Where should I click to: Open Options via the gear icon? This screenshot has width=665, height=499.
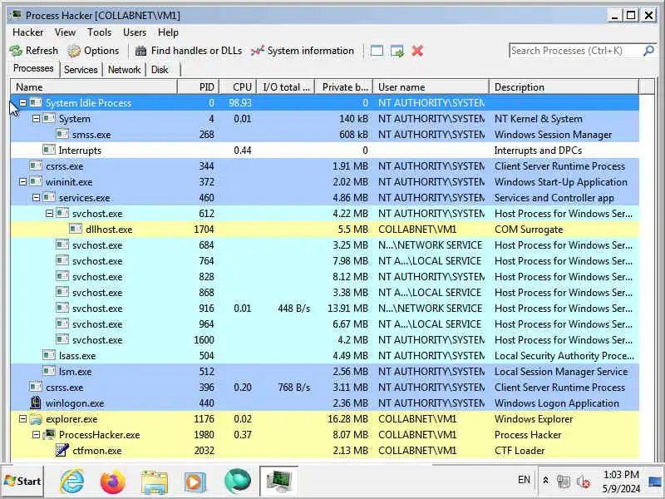click(74, 51)
